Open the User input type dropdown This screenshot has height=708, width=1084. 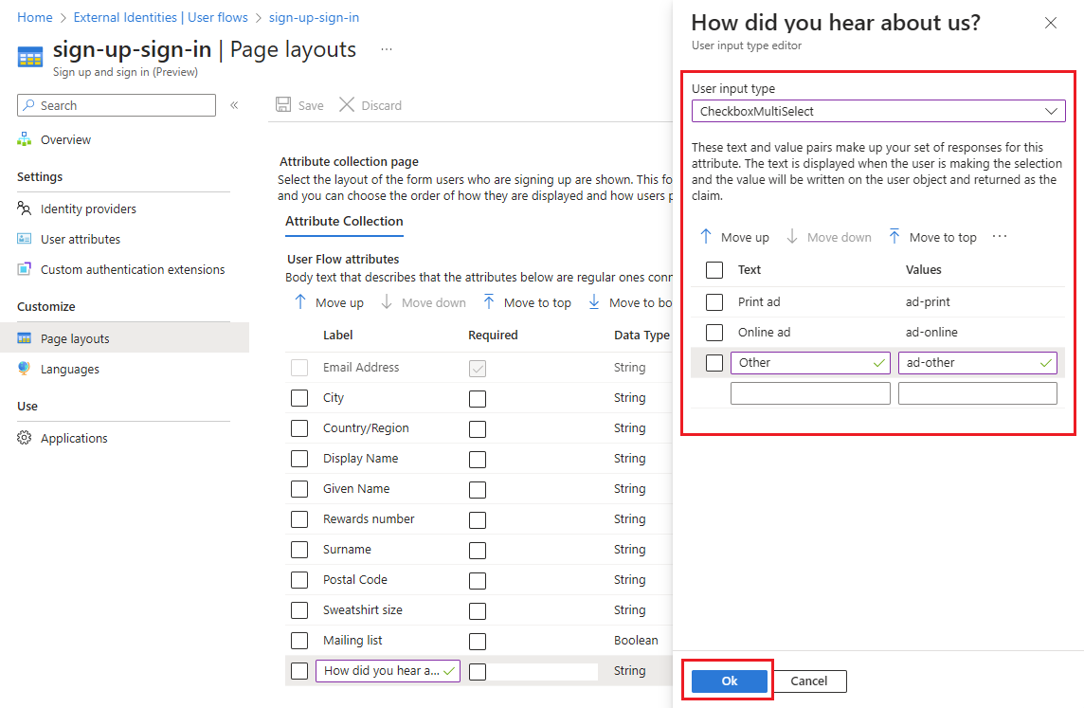(878, 111)
